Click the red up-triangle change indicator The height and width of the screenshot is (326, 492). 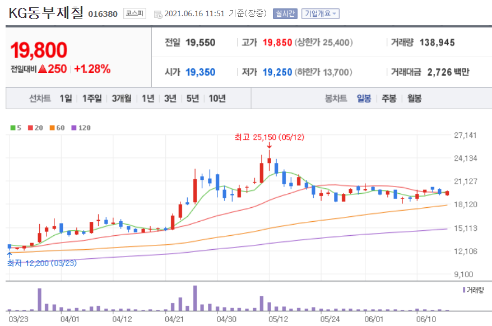click(x=43, y=69)
